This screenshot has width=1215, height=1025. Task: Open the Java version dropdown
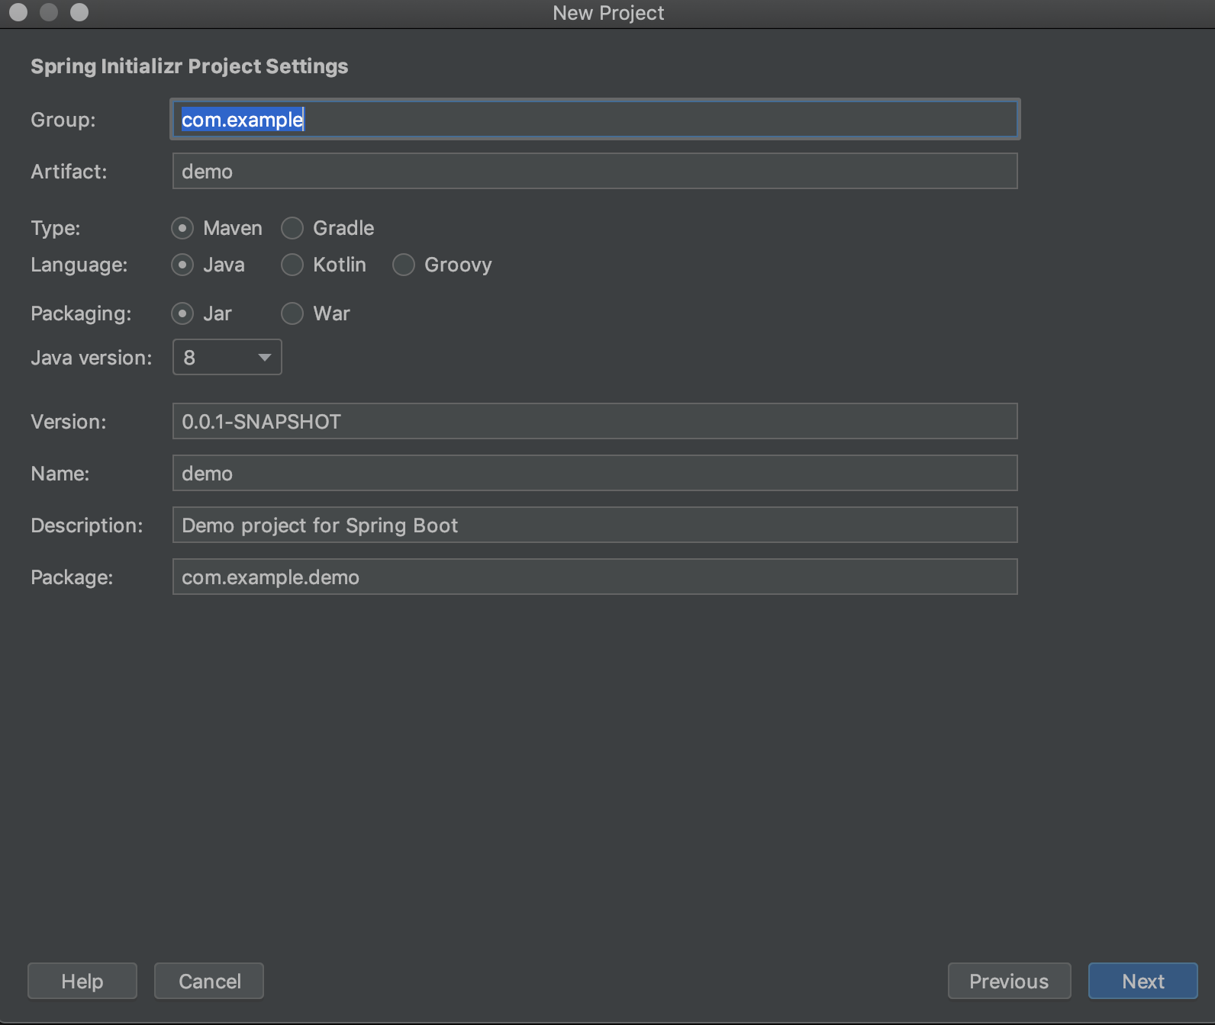click(x=227, y=357)
